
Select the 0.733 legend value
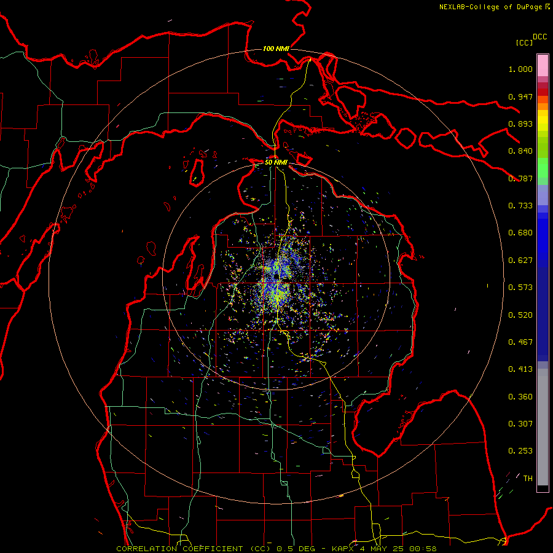coord(520,206)
